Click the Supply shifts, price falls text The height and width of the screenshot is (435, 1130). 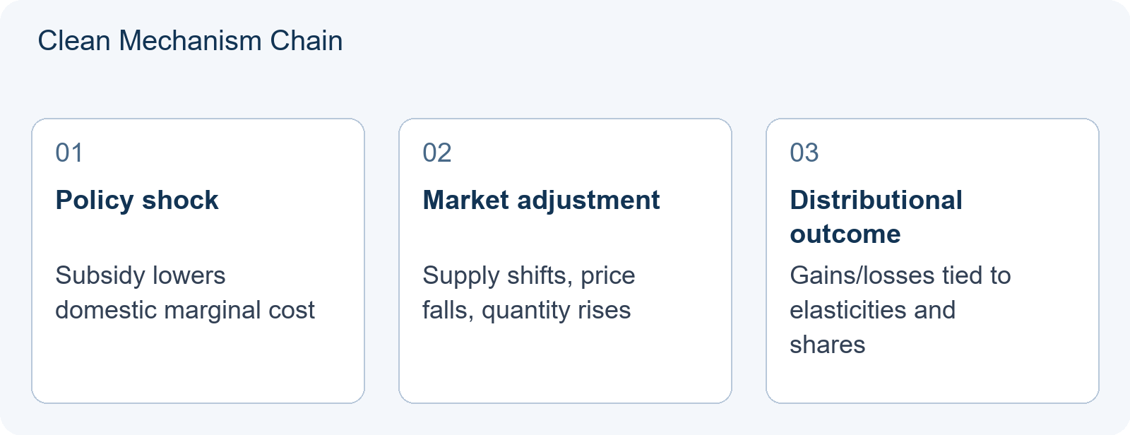coord(529,292)
